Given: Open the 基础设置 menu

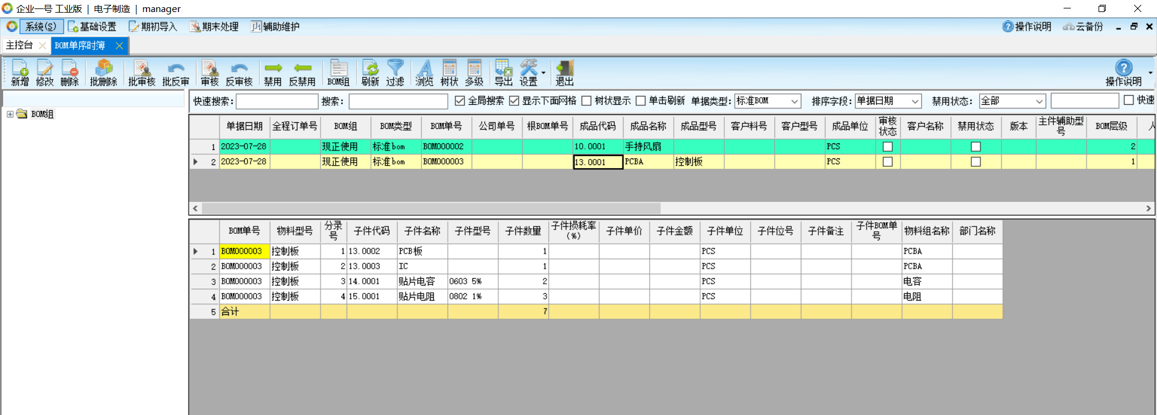Looking at the screenshot, I should 92,27.
